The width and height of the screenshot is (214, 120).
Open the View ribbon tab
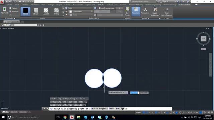(x=43, y=5)
